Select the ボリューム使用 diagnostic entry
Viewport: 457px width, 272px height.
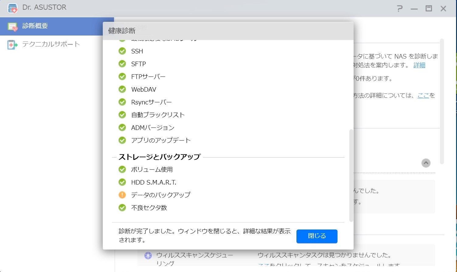[152, 169]
